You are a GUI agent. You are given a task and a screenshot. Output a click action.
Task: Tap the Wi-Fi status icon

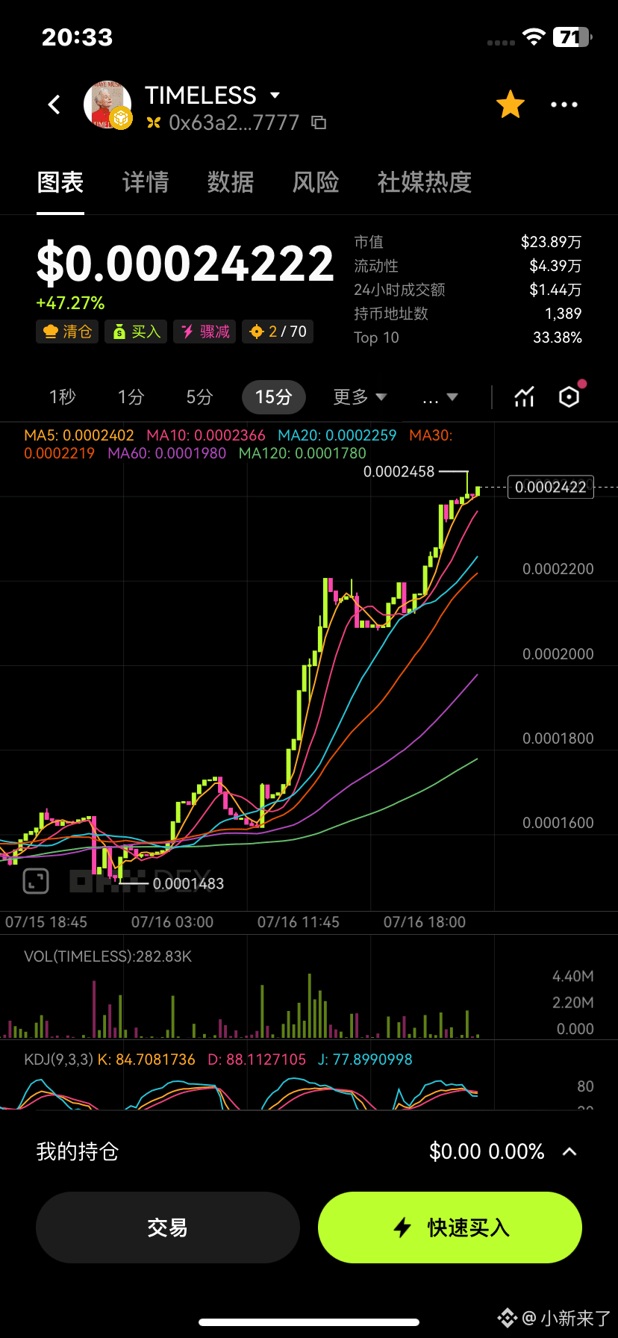[x=534, y=37]
